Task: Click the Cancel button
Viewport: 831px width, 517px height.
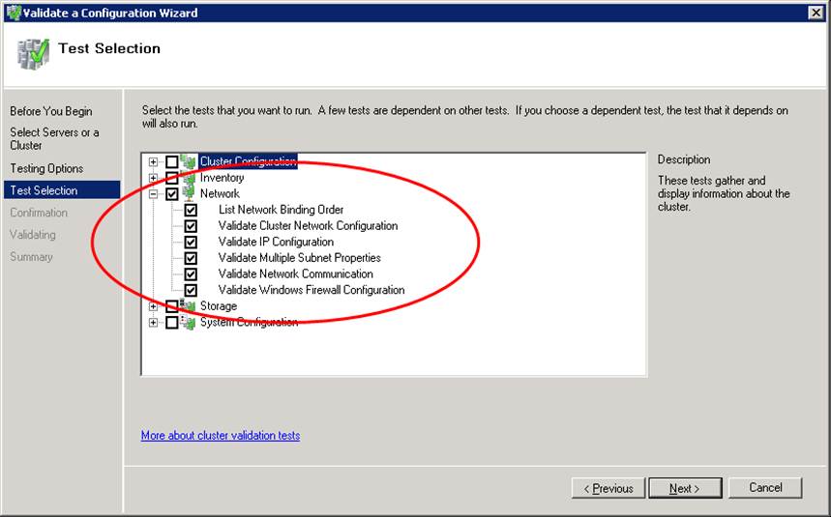Action: tap(765, 487)
